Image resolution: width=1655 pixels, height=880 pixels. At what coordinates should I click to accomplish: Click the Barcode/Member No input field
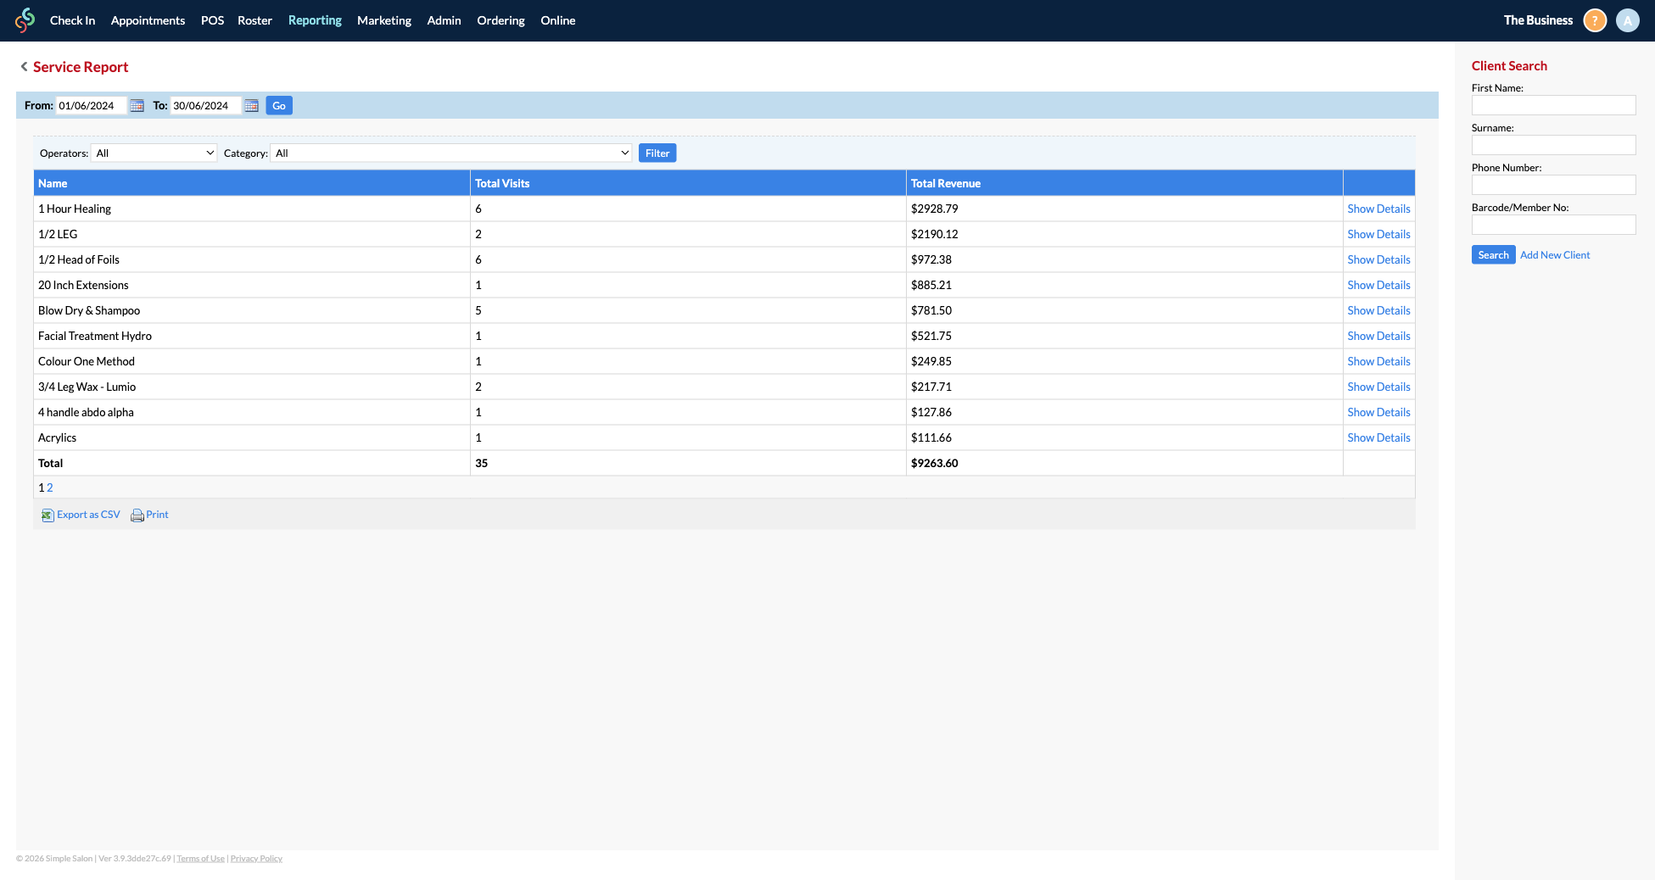[x=1553, y=225]
